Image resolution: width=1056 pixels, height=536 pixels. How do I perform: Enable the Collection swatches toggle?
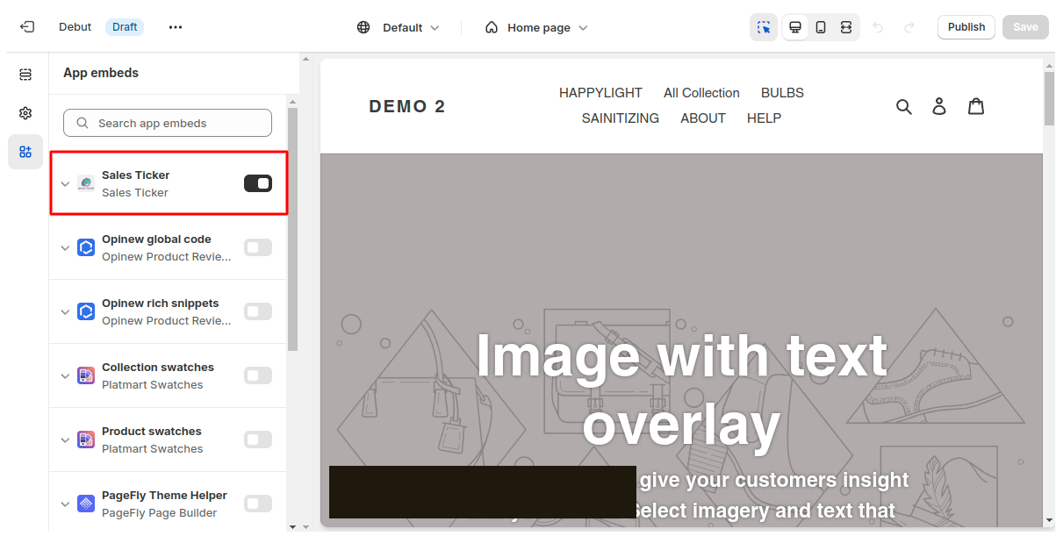click(x=258, y=375)
